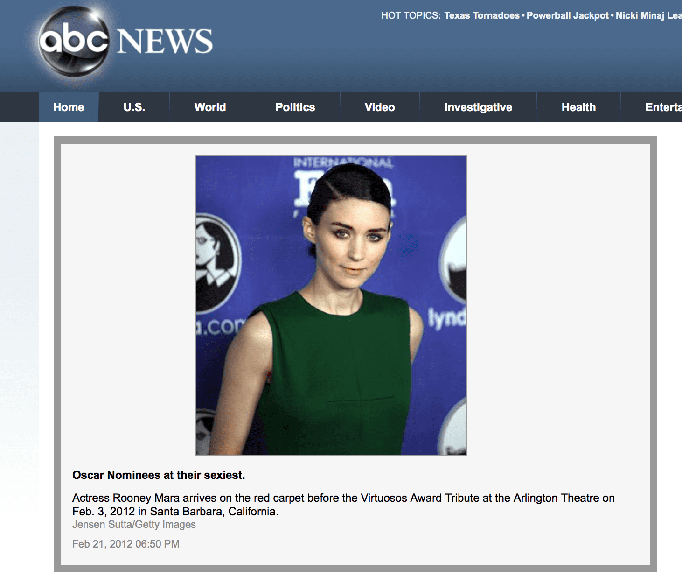682x576 pixels.
Task: Click the abc globe logo
Action: [x=74, y=41]
